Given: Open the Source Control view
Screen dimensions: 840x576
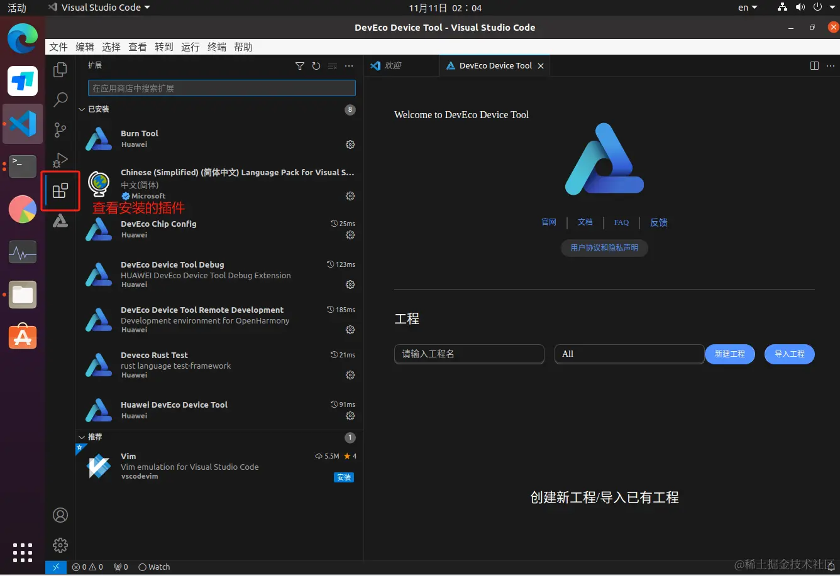Looking at the screenshot, I should tap(60, 130).
